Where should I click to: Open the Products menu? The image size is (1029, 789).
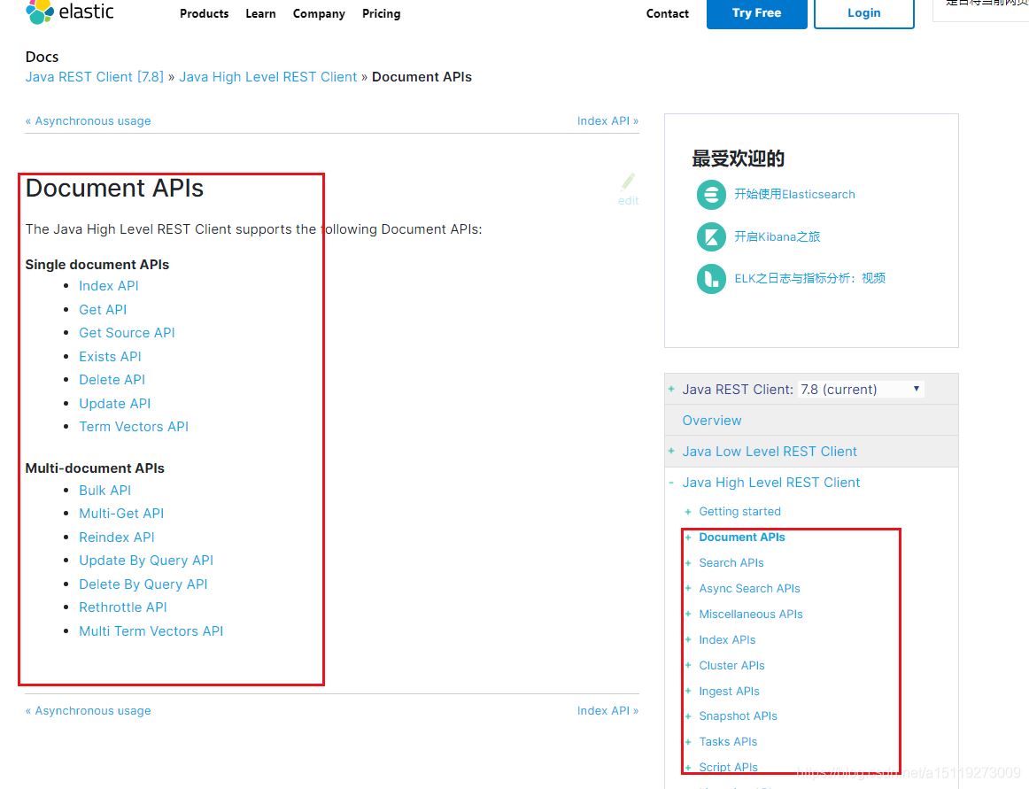pyautogui.click(x=204, y=13)
